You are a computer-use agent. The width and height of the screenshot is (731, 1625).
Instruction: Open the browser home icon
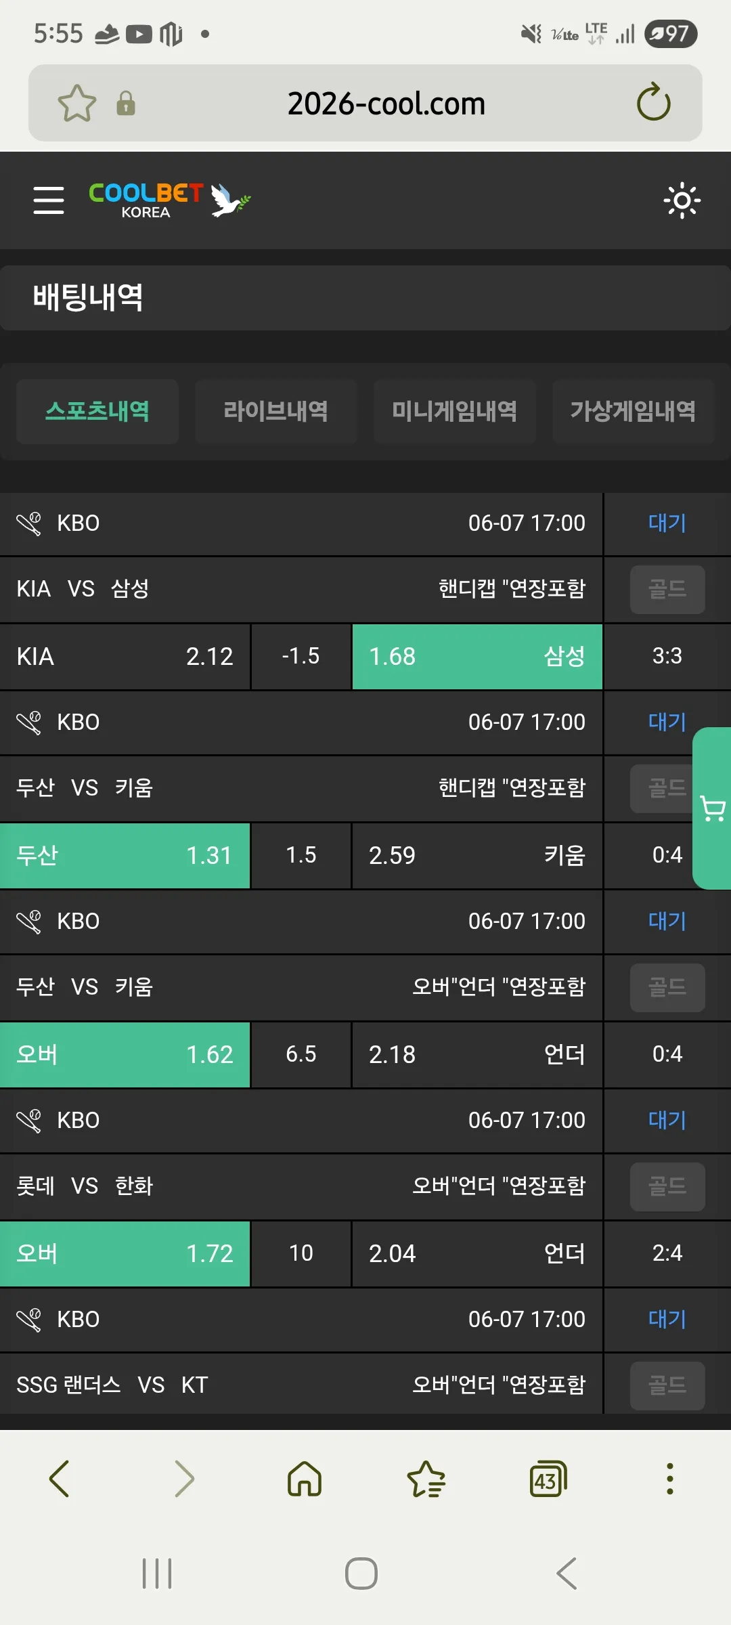tap(305, 1478)
